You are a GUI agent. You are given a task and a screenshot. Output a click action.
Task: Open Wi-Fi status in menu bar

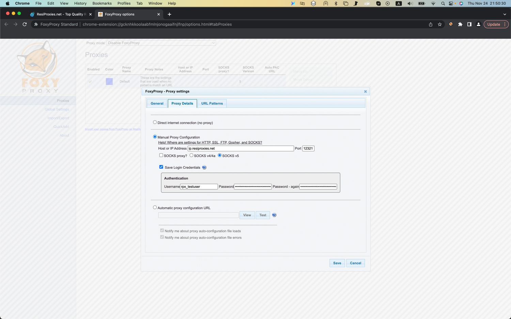pos(433,3)
